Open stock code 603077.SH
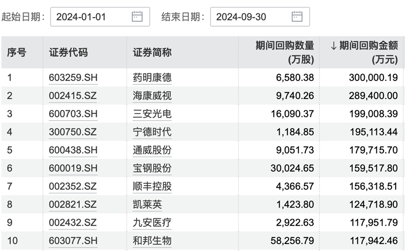The height and width of the screenshot is (251, 405). (73, 241)
